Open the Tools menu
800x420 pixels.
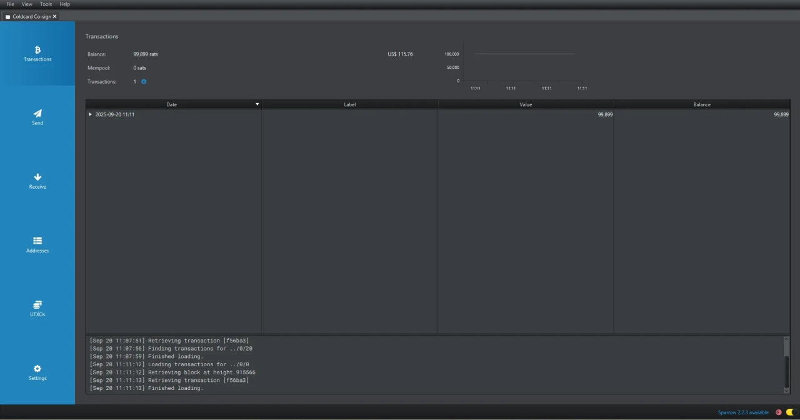46,4
